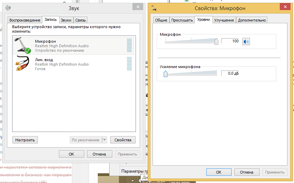This screenshot has width=294, height=183.
Task: Click the Микрофон volume slider thumb
Action: tap(216, 42)
